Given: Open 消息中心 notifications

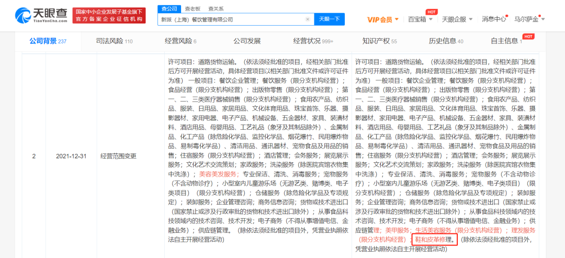Looking at the screenshot, I should 494,19.
